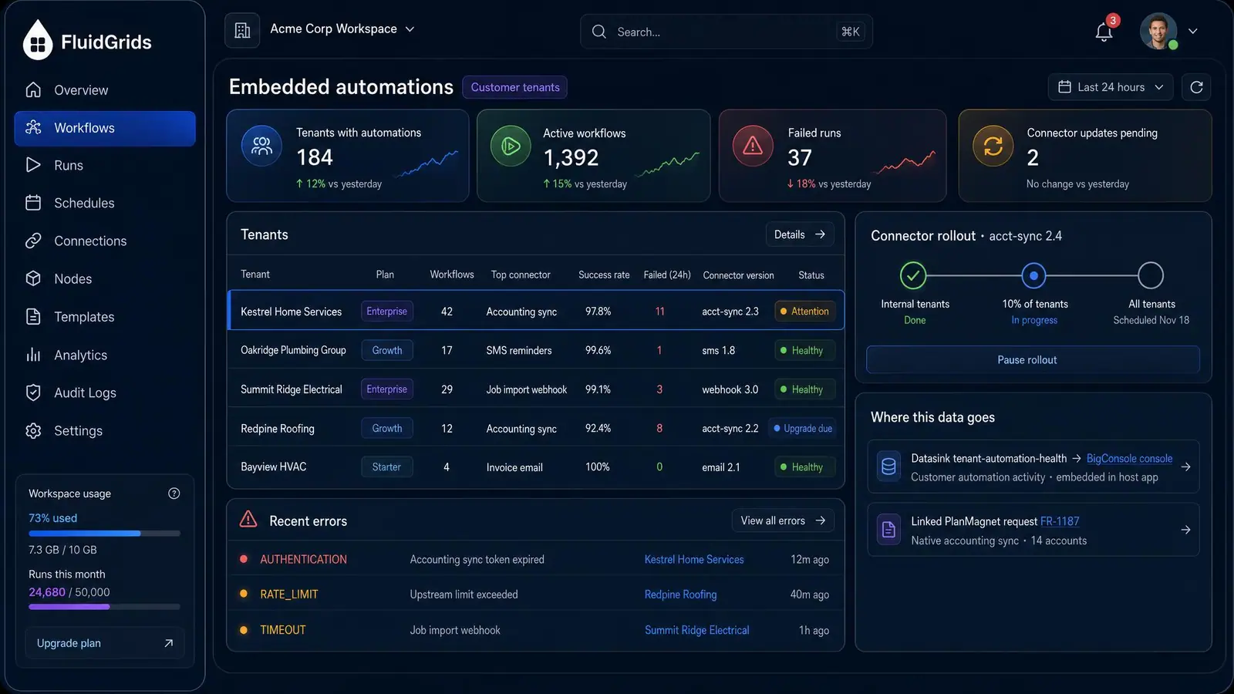Open the Last 24 hours date range dropdown
Viewport: 1234px width, 694px height.
click(1110, 87)
